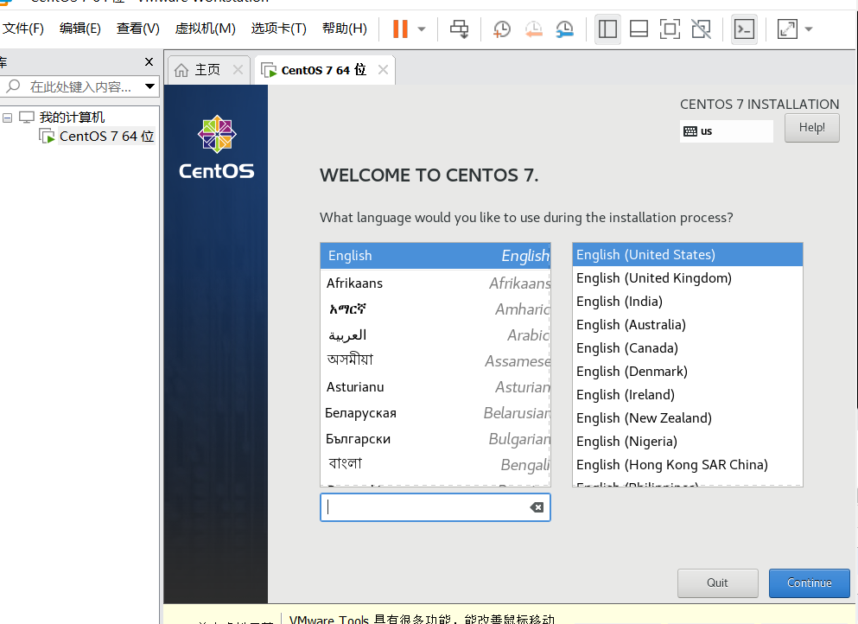Select Arabic in the language list
This screenshot has height=624, width=858.
(435, 335)
